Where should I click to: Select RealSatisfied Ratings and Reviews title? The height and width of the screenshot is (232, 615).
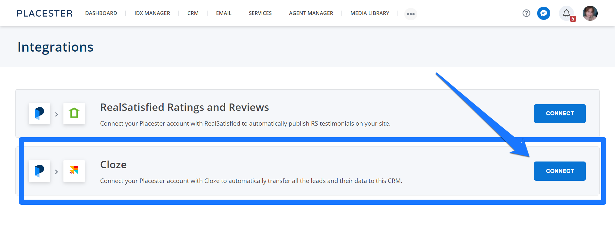coord(184,107)
